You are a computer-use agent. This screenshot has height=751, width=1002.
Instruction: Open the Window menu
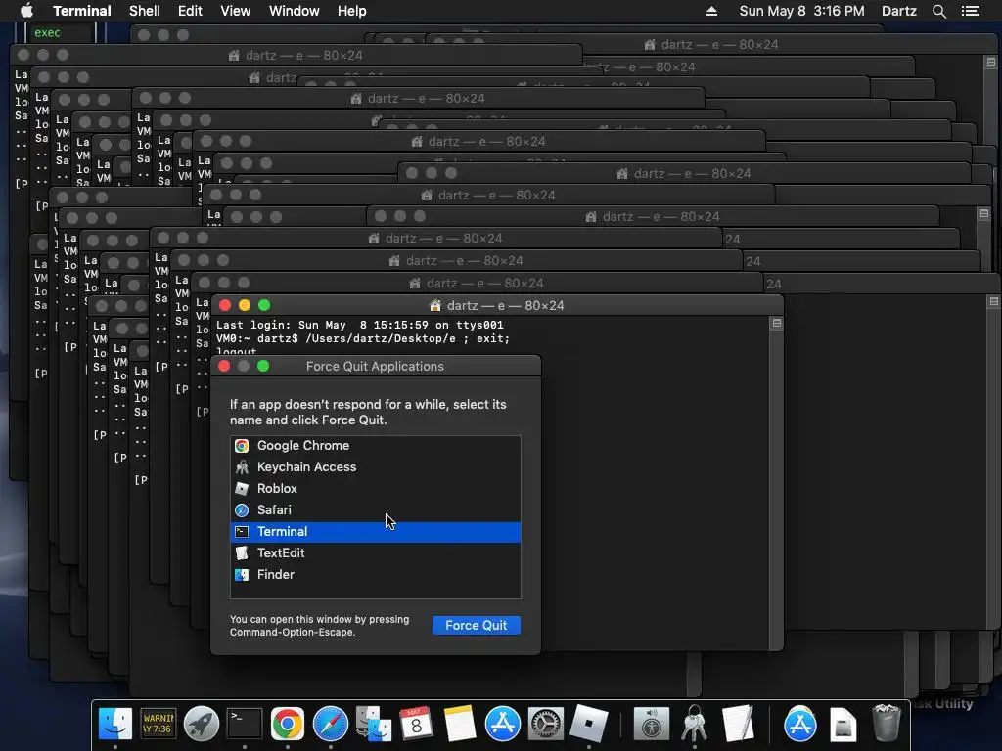click(x=294, y=11)
